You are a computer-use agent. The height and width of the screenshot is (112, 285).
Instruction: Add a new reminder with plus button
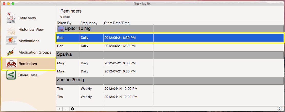pos(59,109)
